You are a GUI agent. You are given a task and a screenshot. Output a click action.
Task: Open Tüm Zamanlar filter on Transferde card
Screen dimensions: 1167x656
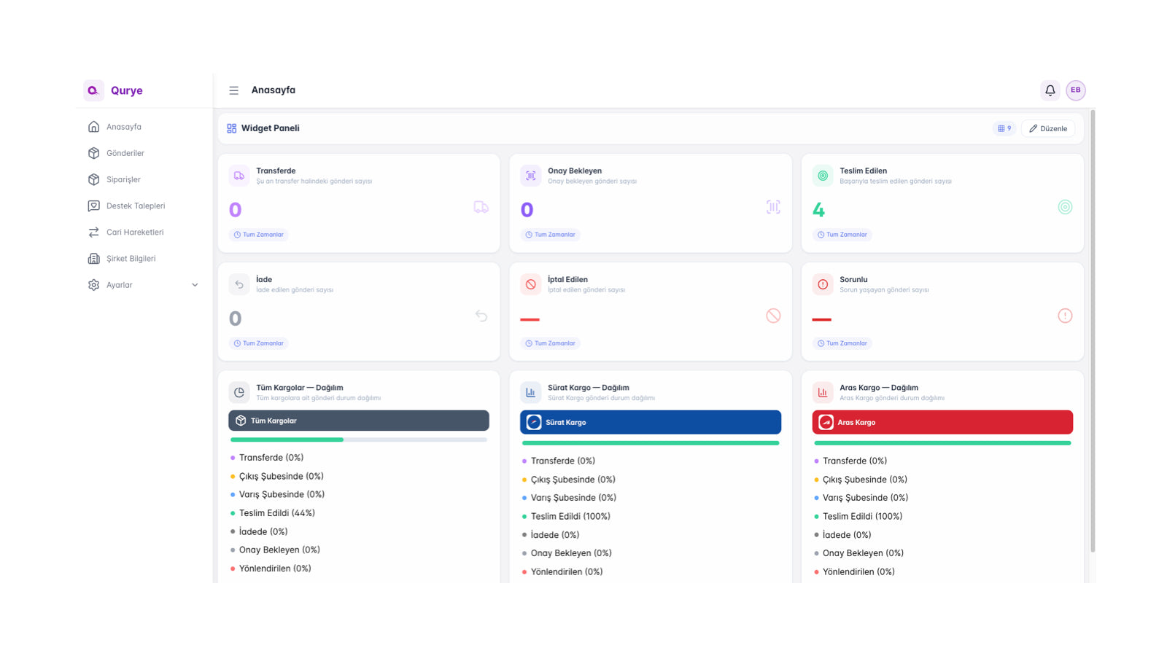[259, 235]
